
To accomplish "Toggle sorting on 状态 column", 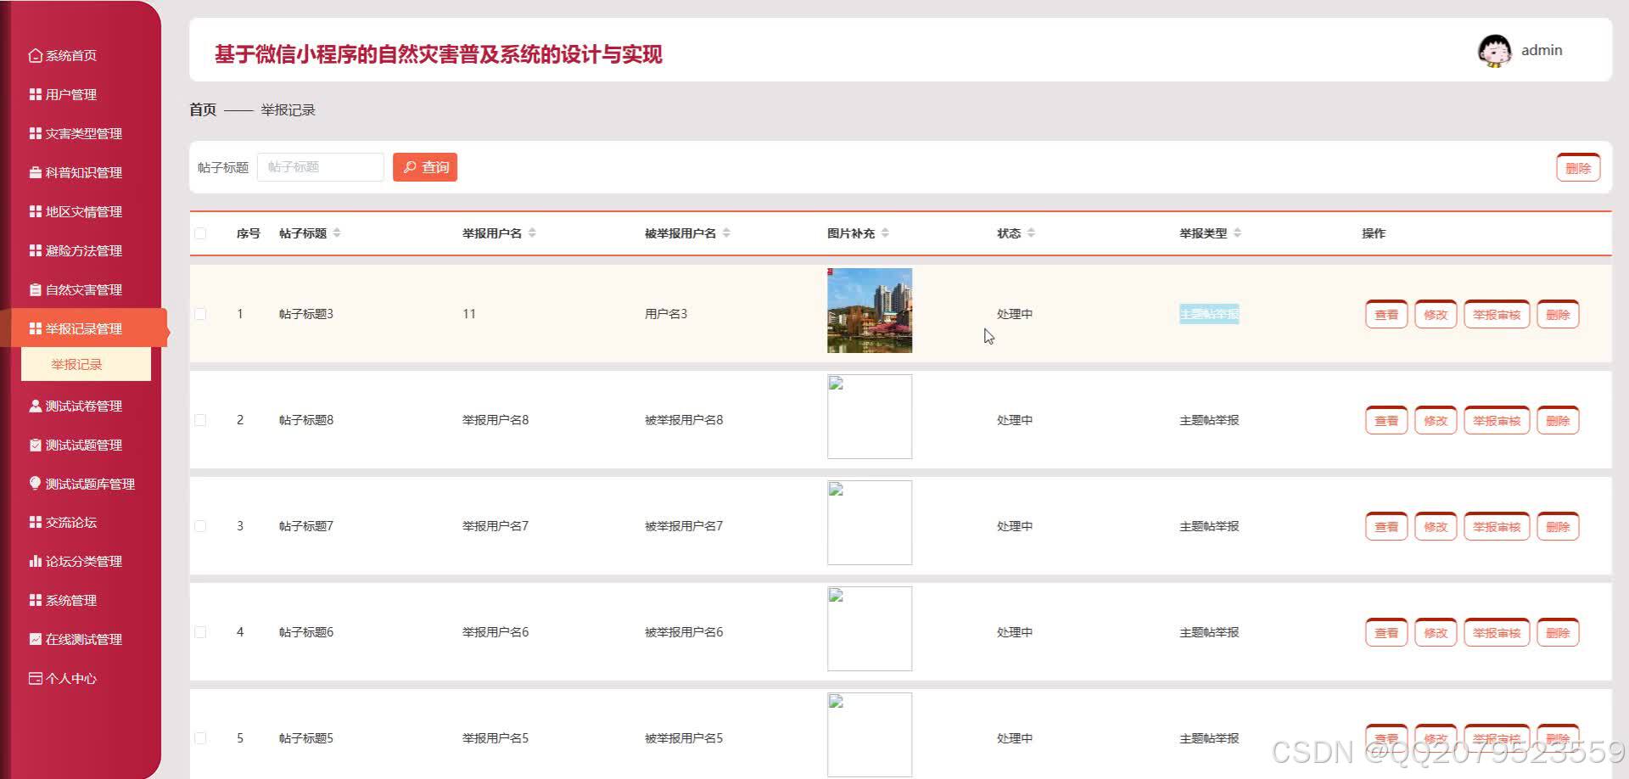I will click(1032, 233).
